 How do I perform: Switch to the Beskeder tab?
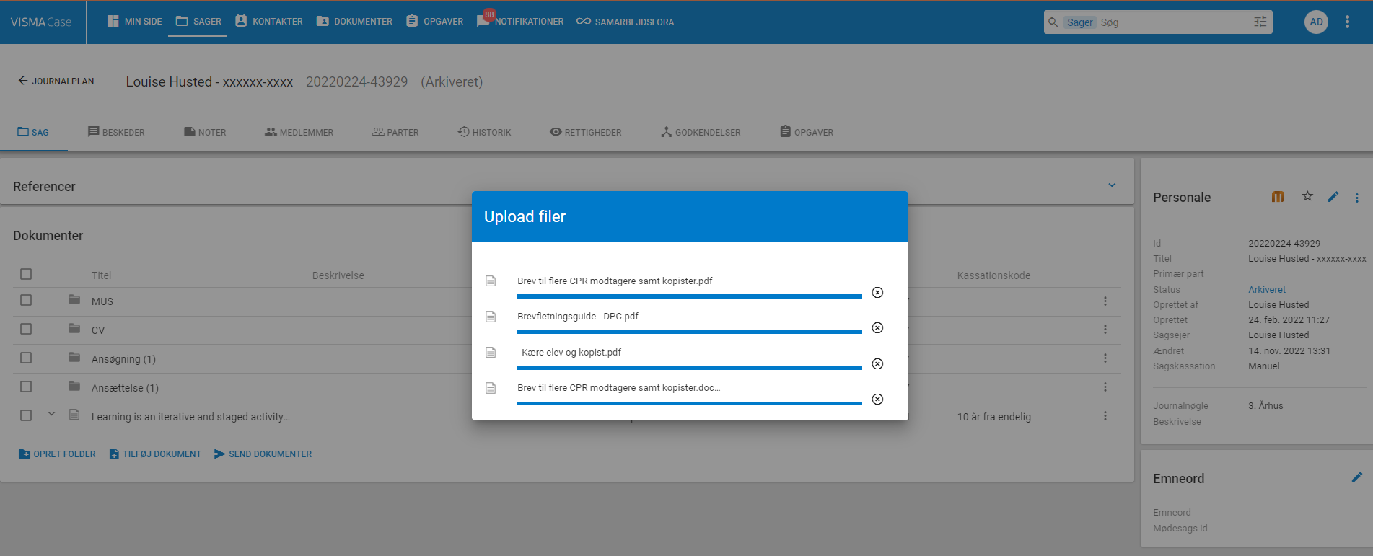pyautogui.click(x=116, y=132)
